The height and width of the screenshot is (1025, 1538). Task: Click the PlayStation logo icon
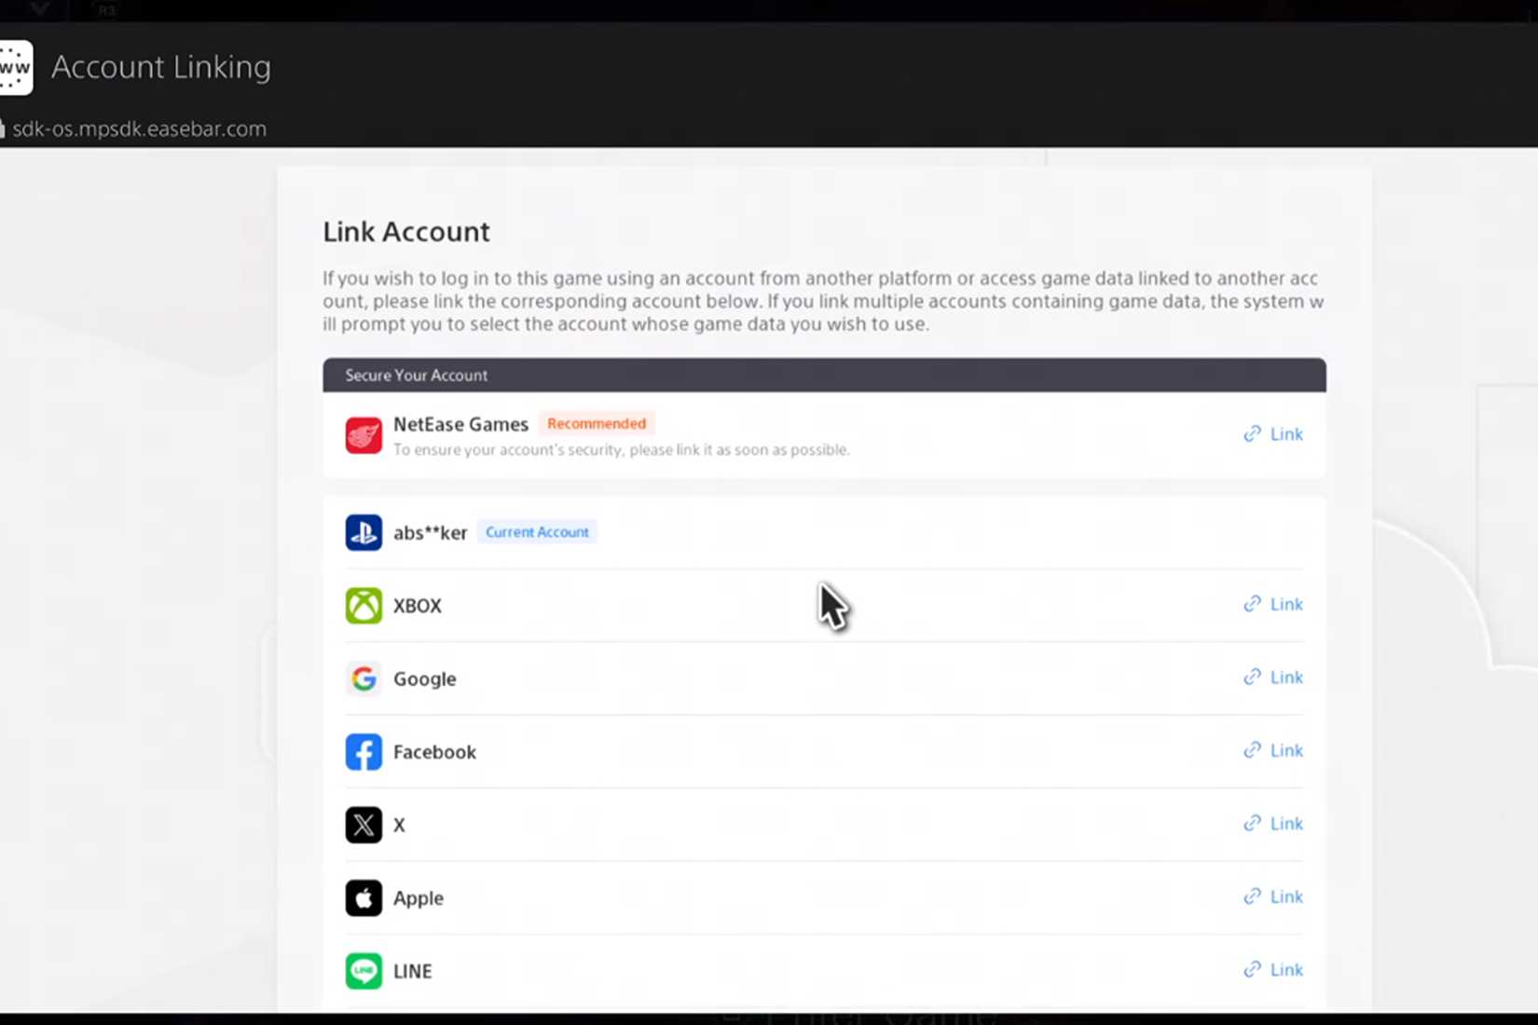pos(364,533)
